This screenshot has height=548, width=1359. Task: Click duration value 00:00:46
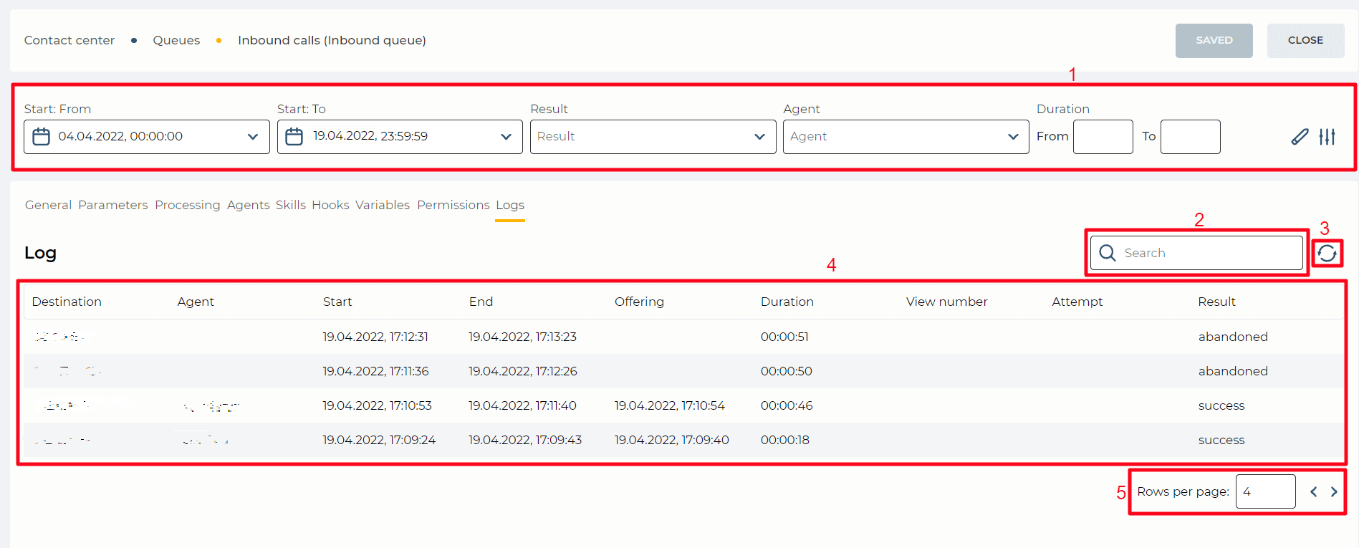click(x=787, y=405)
